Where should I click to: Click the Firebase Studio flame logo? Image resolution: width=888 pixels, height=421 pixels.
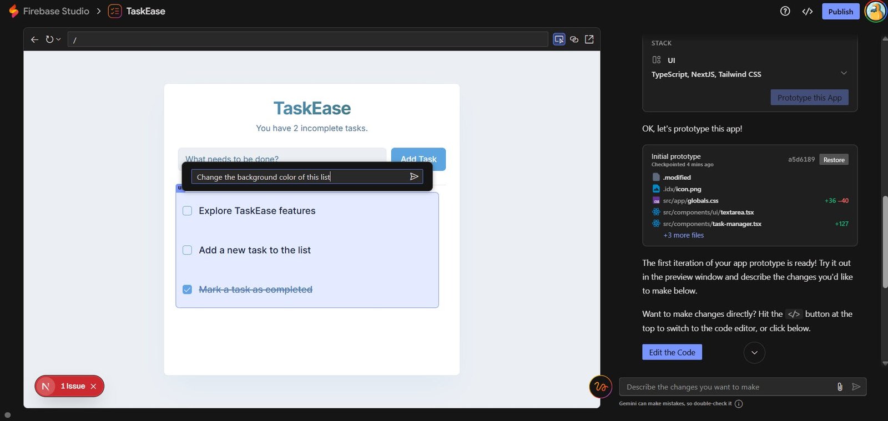14,11
